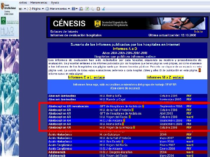Select 'H.U. Son Dureta' hospital text
210x157 pixels.
(110, 142)
